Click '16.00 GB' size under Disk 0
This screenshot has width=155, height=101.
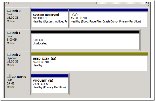click(13, 18)
